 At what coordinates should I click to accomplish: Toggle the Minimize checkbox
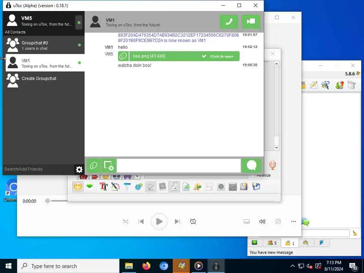tap(253, 176)
